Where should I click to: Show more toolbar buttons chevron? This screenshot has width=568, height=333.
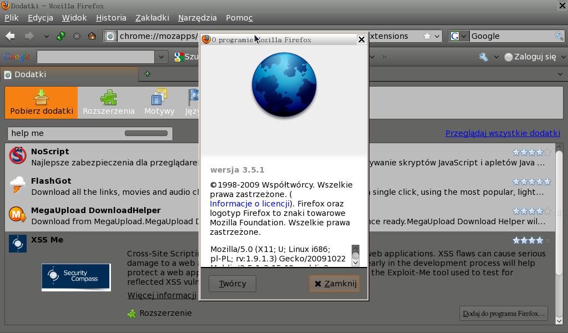(385, 57)
